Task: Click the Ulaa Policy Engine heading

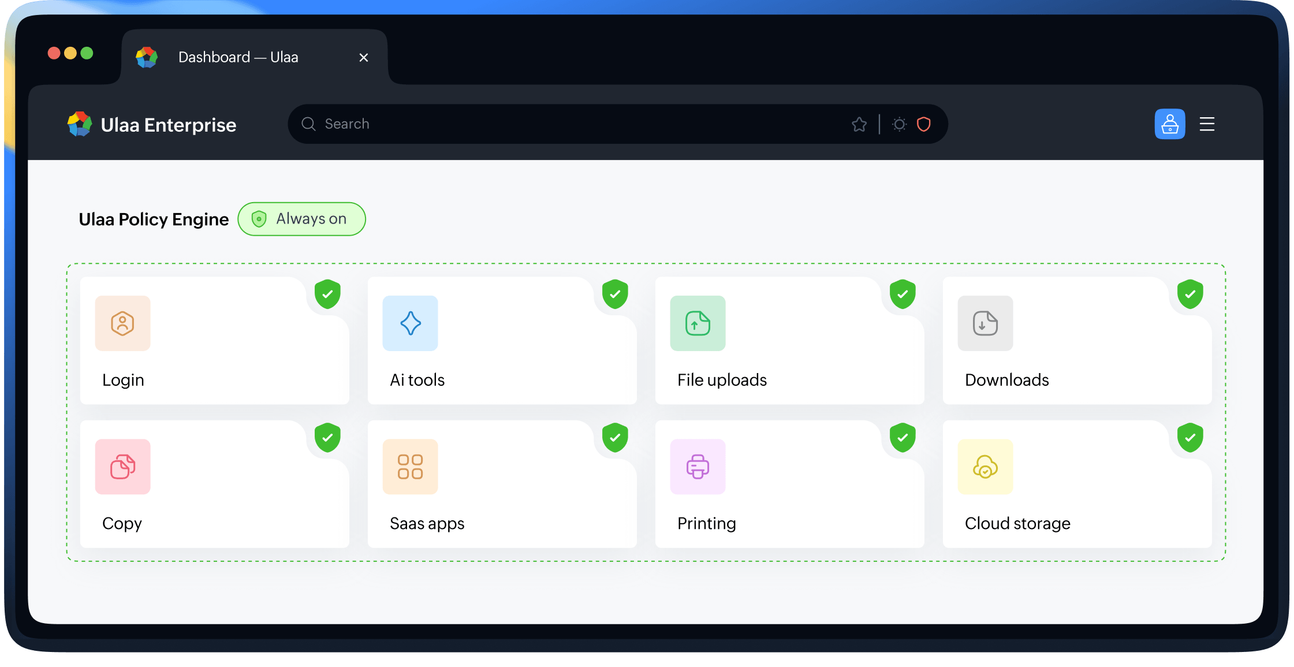Action: point(154,219)
